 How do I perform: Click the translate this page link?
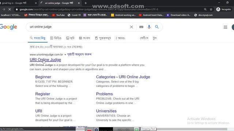(79, 54)
